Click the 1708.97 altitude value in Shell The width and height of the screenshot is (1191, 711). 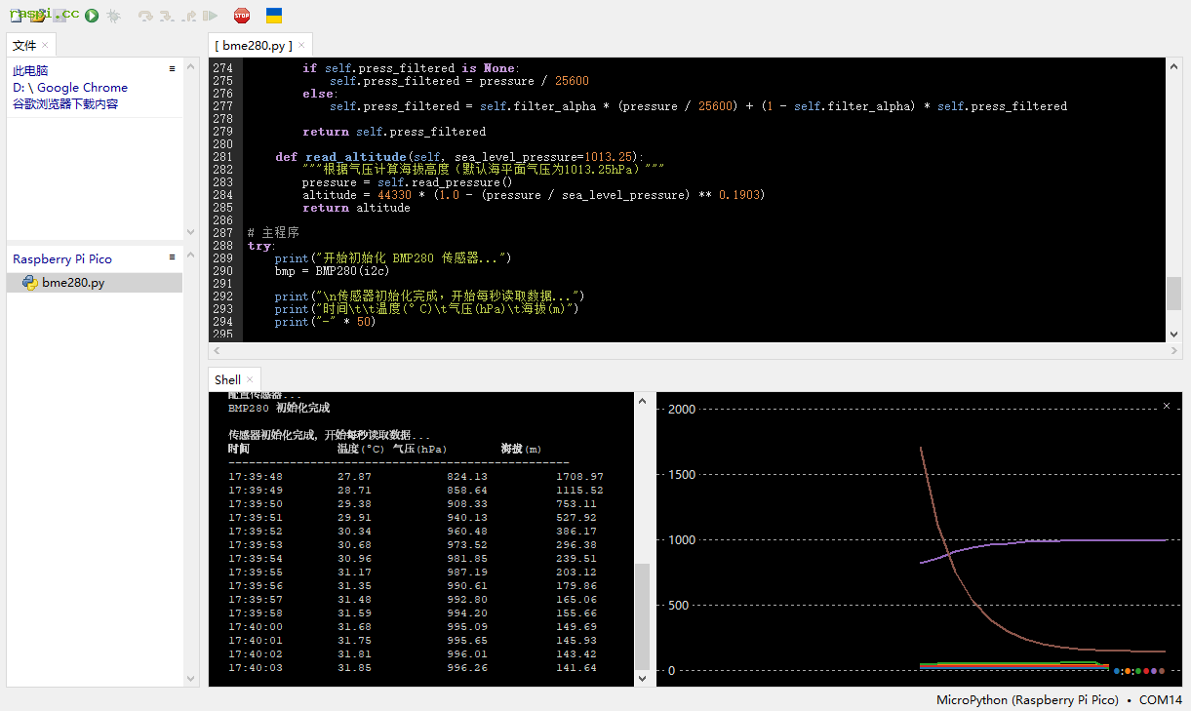click(579, 476)
